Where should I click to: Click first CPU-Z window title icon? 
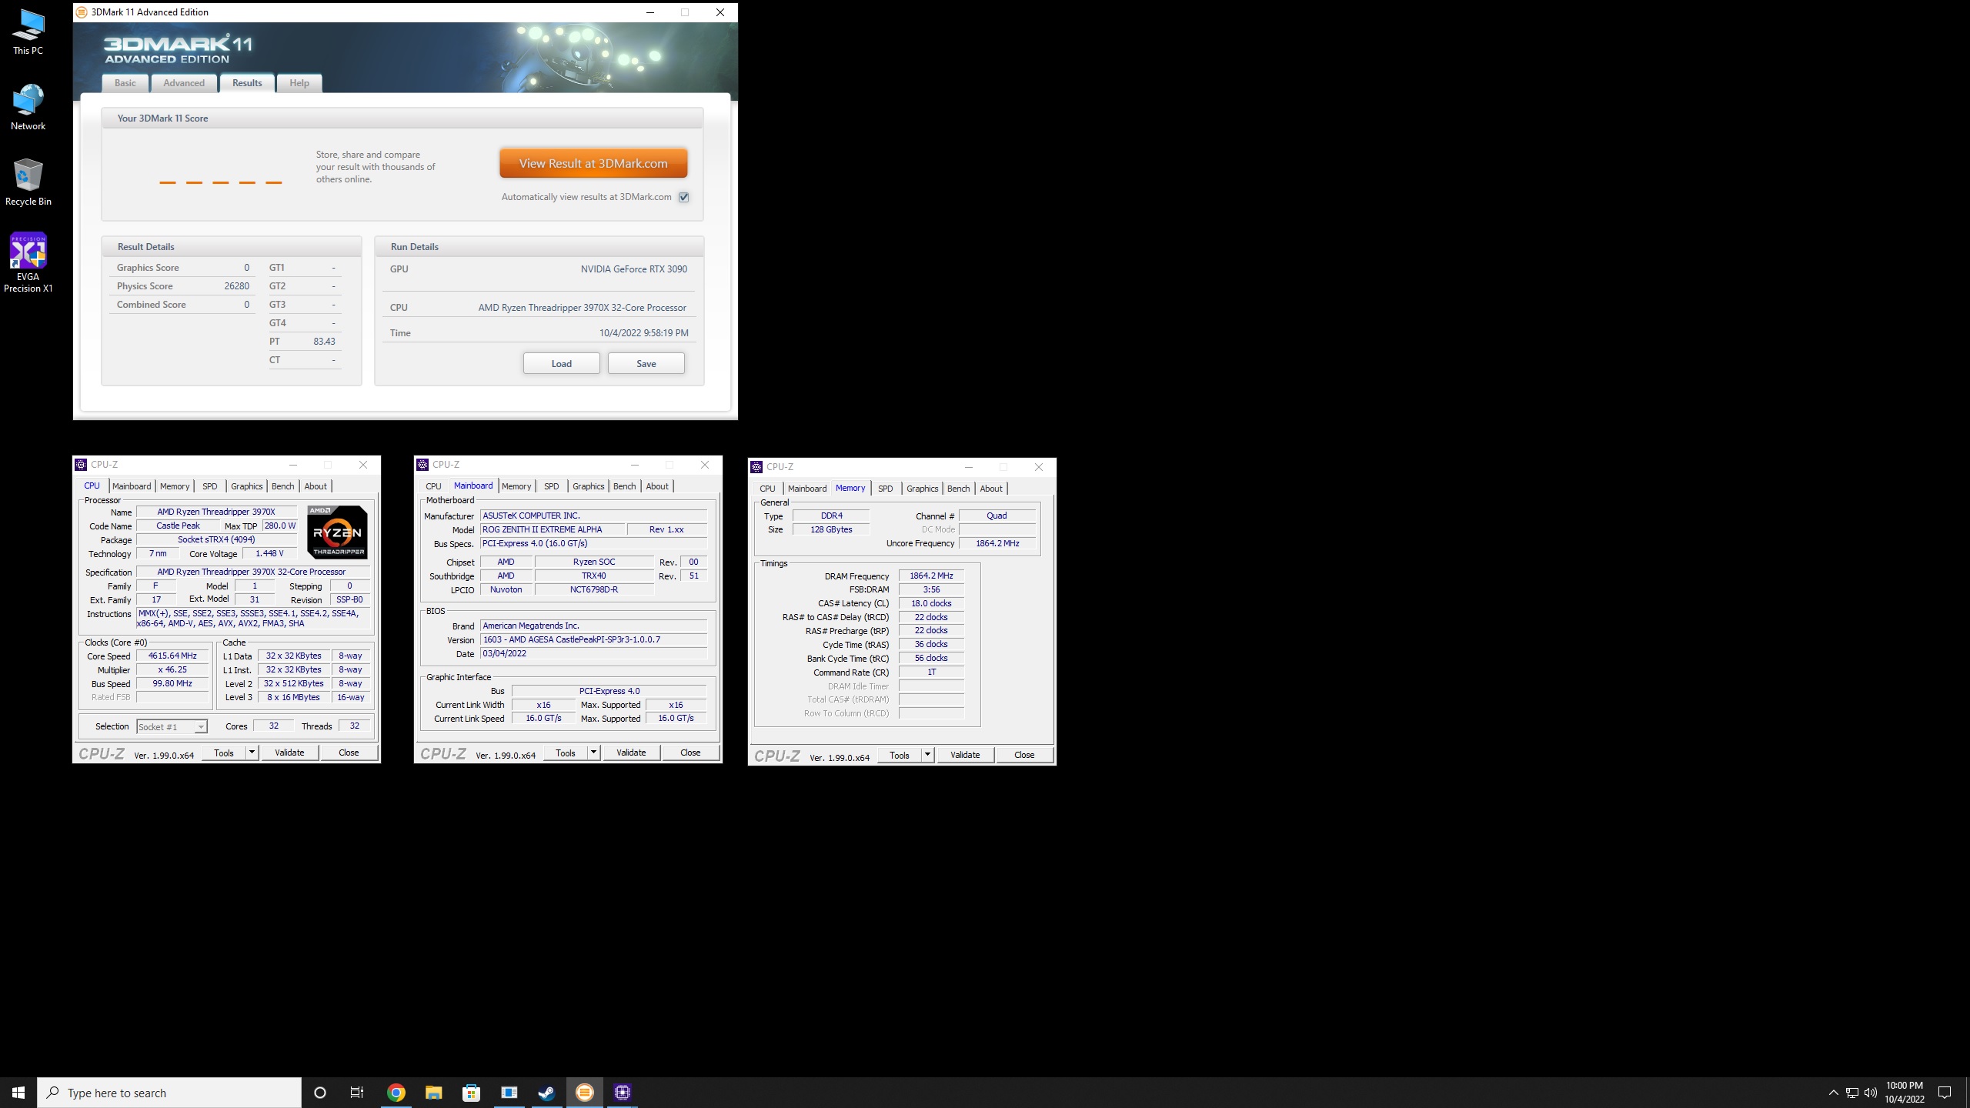click(81, 465)
